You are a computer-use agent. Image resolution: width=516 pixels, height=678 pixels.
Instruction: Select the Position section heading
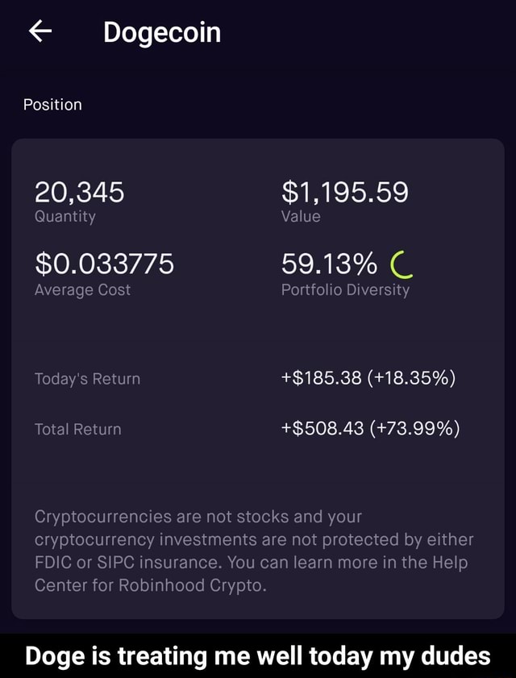[x=52, y=105]
